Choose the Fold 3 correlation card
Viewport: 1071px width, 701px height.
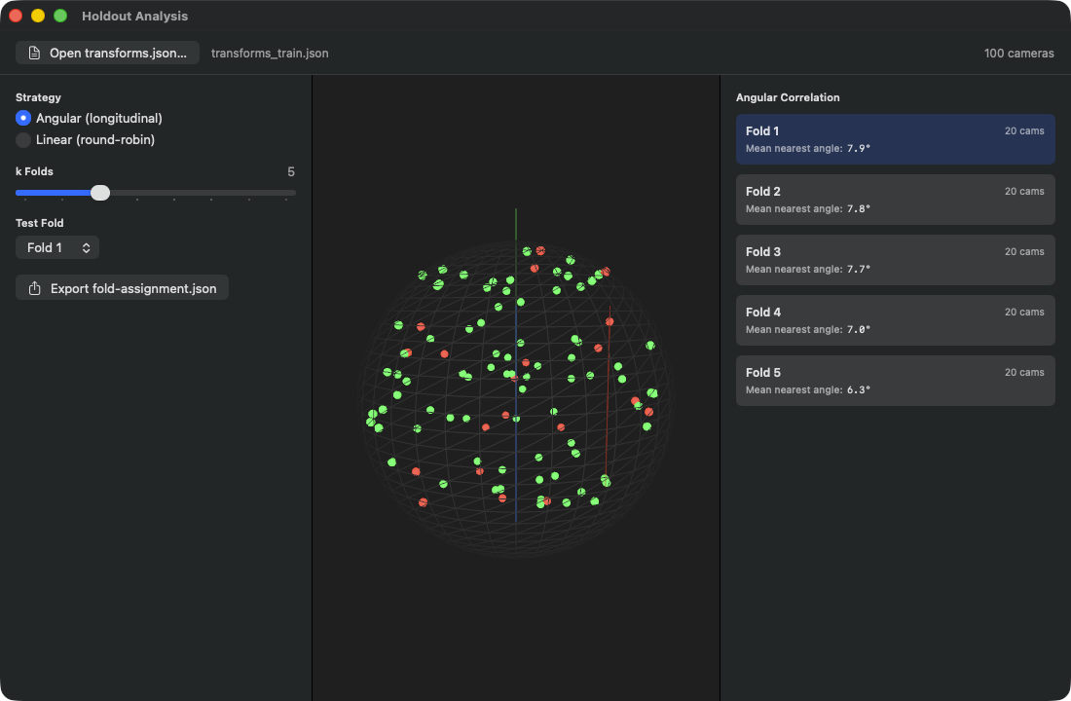pos(895,260)
